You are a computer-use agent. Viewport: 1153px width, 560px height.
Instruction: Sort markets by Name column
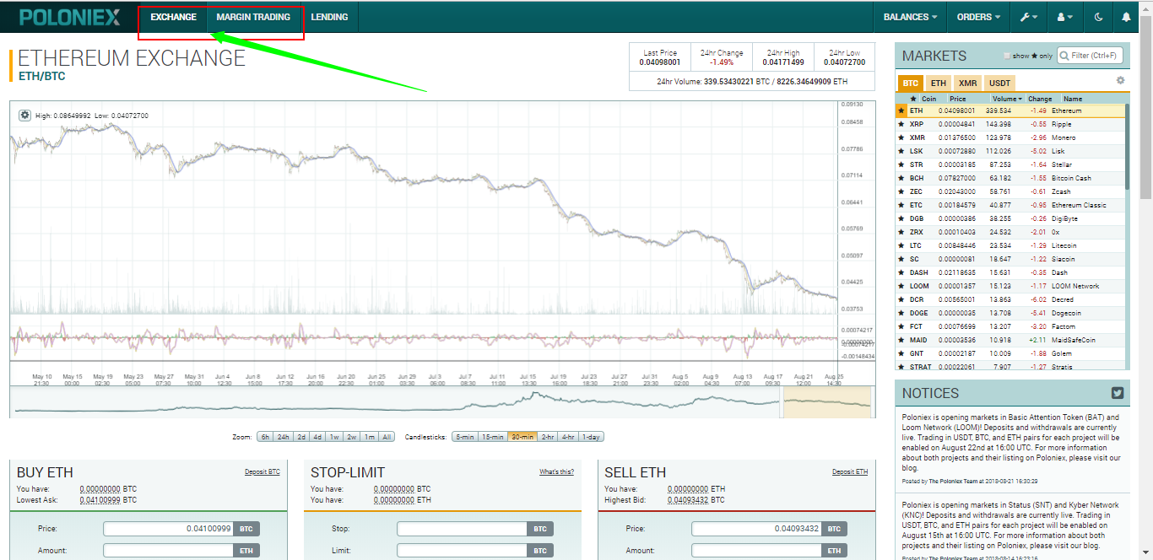coord(1072,99)
